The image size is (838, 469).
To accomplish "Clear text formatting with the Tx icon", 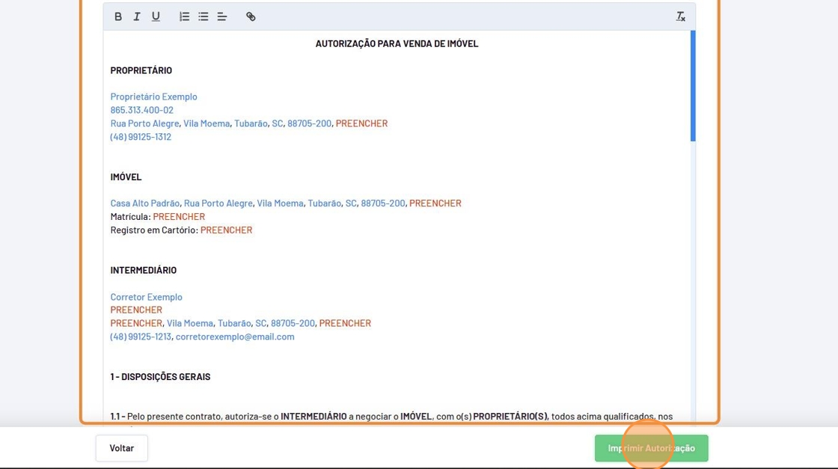I will pyautogui.click(x=680, y=16).
